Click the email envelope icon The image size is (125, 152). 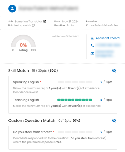pos(92,53)
